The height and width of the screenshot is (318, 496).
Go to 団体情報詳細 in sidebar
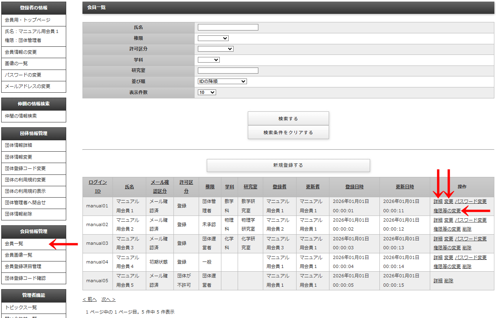18,145
